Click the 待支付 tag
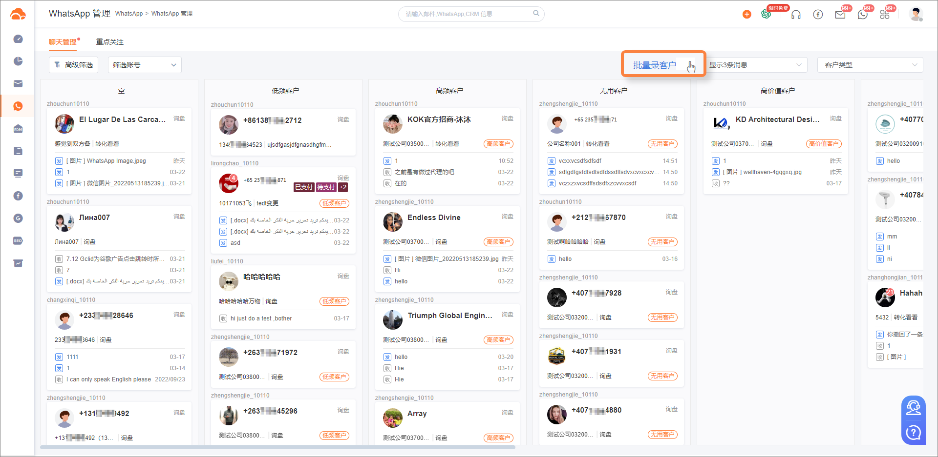The width and height of the screenshot is (938, 457). pos(326,187)
